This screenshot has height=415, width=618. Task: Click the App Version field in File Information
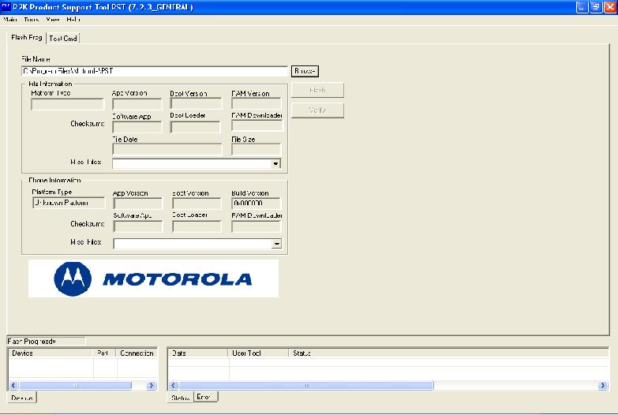click(137, 104)
